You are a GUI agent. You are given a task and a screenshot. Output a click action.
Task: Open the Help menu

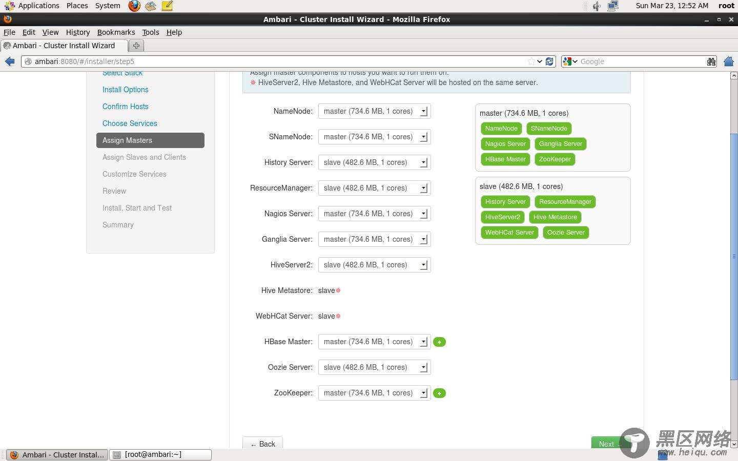(x=174, y=32)
